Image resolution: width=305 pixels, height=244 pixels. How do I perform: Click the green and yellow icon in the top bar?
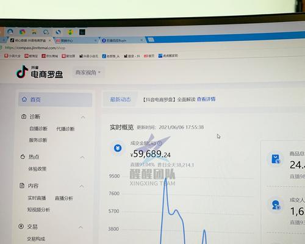pyautogui.click(x=70, y=32)
